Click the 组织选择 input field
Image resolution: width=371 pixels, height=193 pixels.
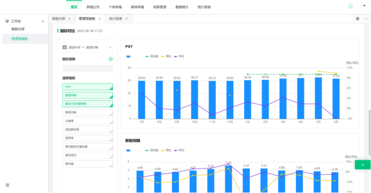click(x=87, y=69)
